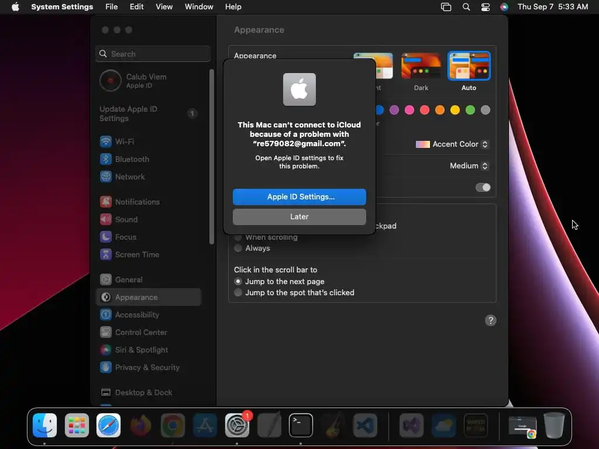Open Visual Studio Code from Dock
The width and height of the screenshot is (599, 449).
pos(365,426)
